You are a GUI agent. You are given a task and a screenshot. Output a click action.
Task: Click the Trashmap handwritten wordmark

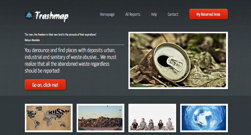[52, 16]
